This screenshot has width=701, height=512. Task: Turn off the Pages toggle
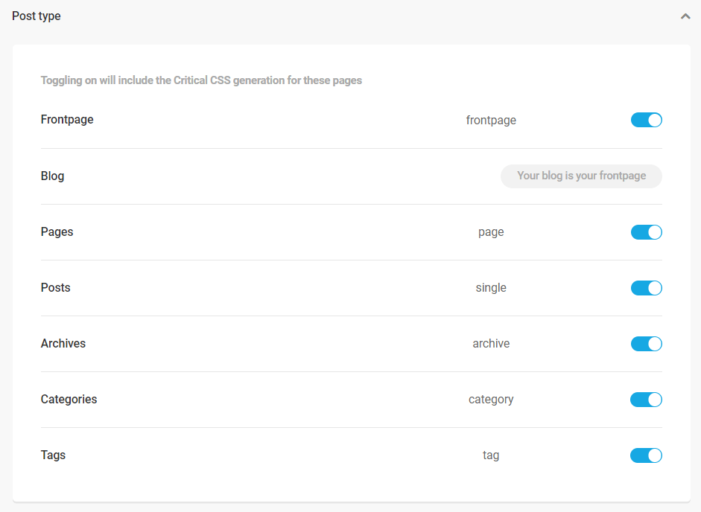point(646,231)
